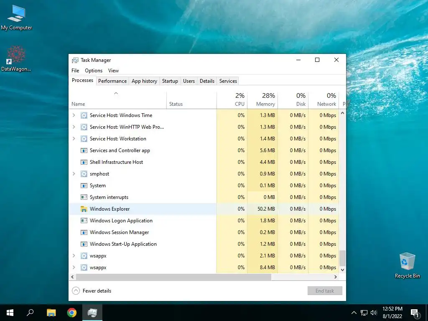Click the Services and Controller app icon
Viewport: 428px width, 321px height.
click(84, 150)
